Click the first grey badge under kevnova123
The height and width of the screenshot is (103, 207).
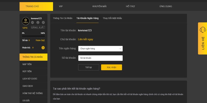(33, 22)
